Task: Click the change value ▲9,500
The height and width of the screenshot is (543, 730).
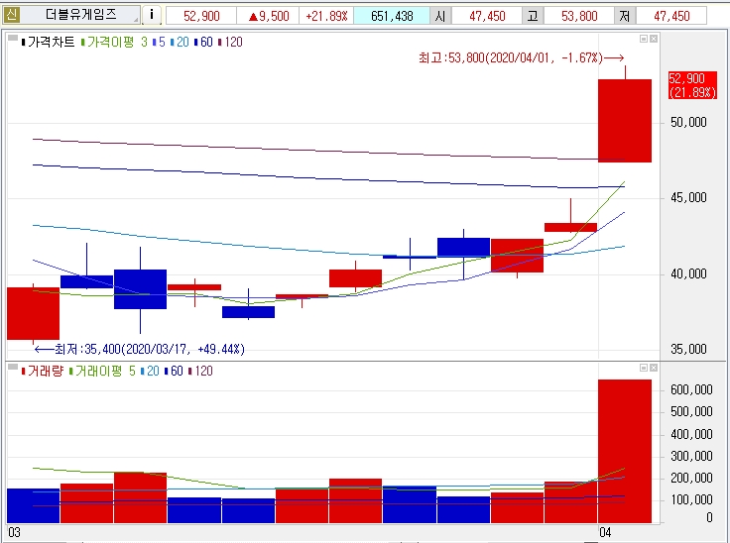Action: coord(269,16)
